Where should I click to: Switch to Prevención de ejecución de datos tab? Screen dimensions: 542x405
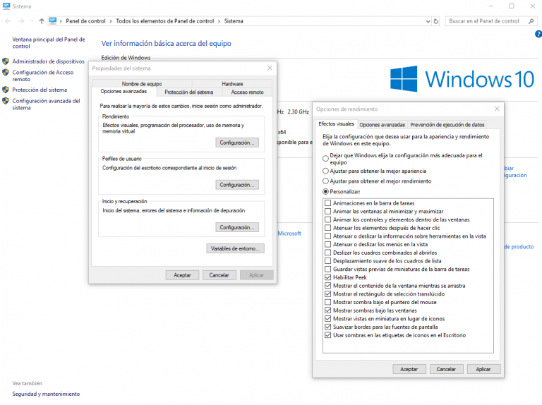click(447, 124)
